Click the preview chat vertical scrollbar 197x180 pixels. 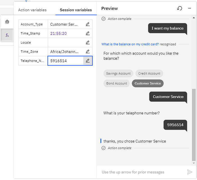coord(193,124)
